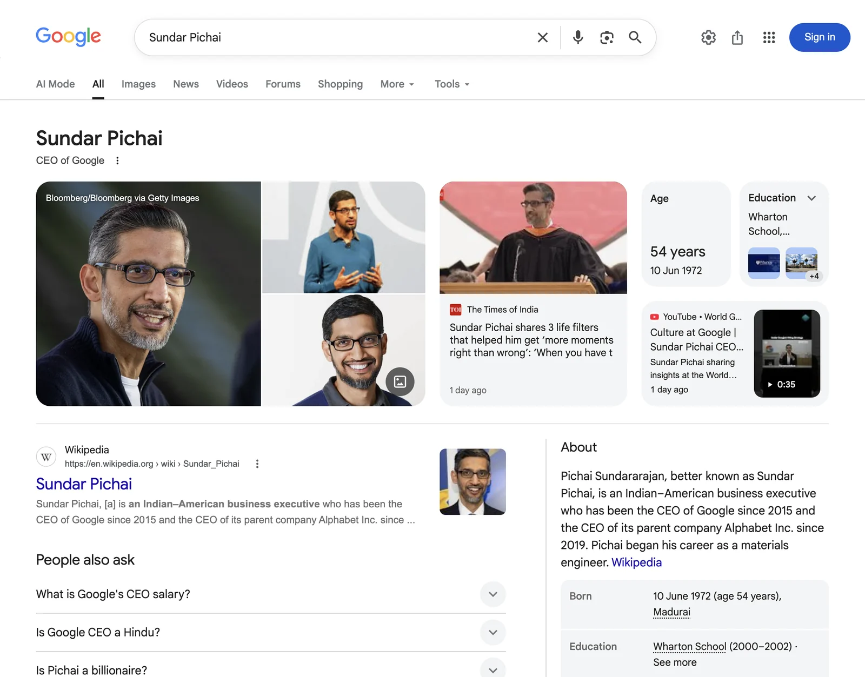This screenshot has width=865, height=677.
Task: Click The Times of India source icon
Action: [455, 310]
